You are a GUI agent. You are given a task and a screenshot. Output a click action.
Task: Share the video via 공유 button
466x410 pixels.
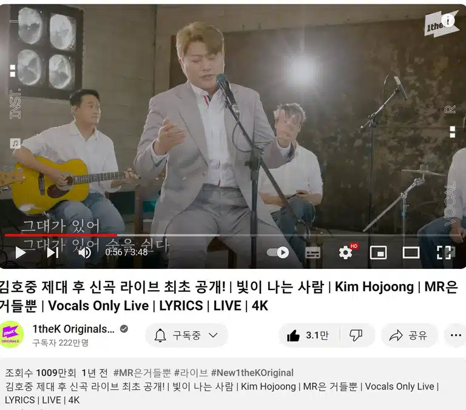(409, 336)
